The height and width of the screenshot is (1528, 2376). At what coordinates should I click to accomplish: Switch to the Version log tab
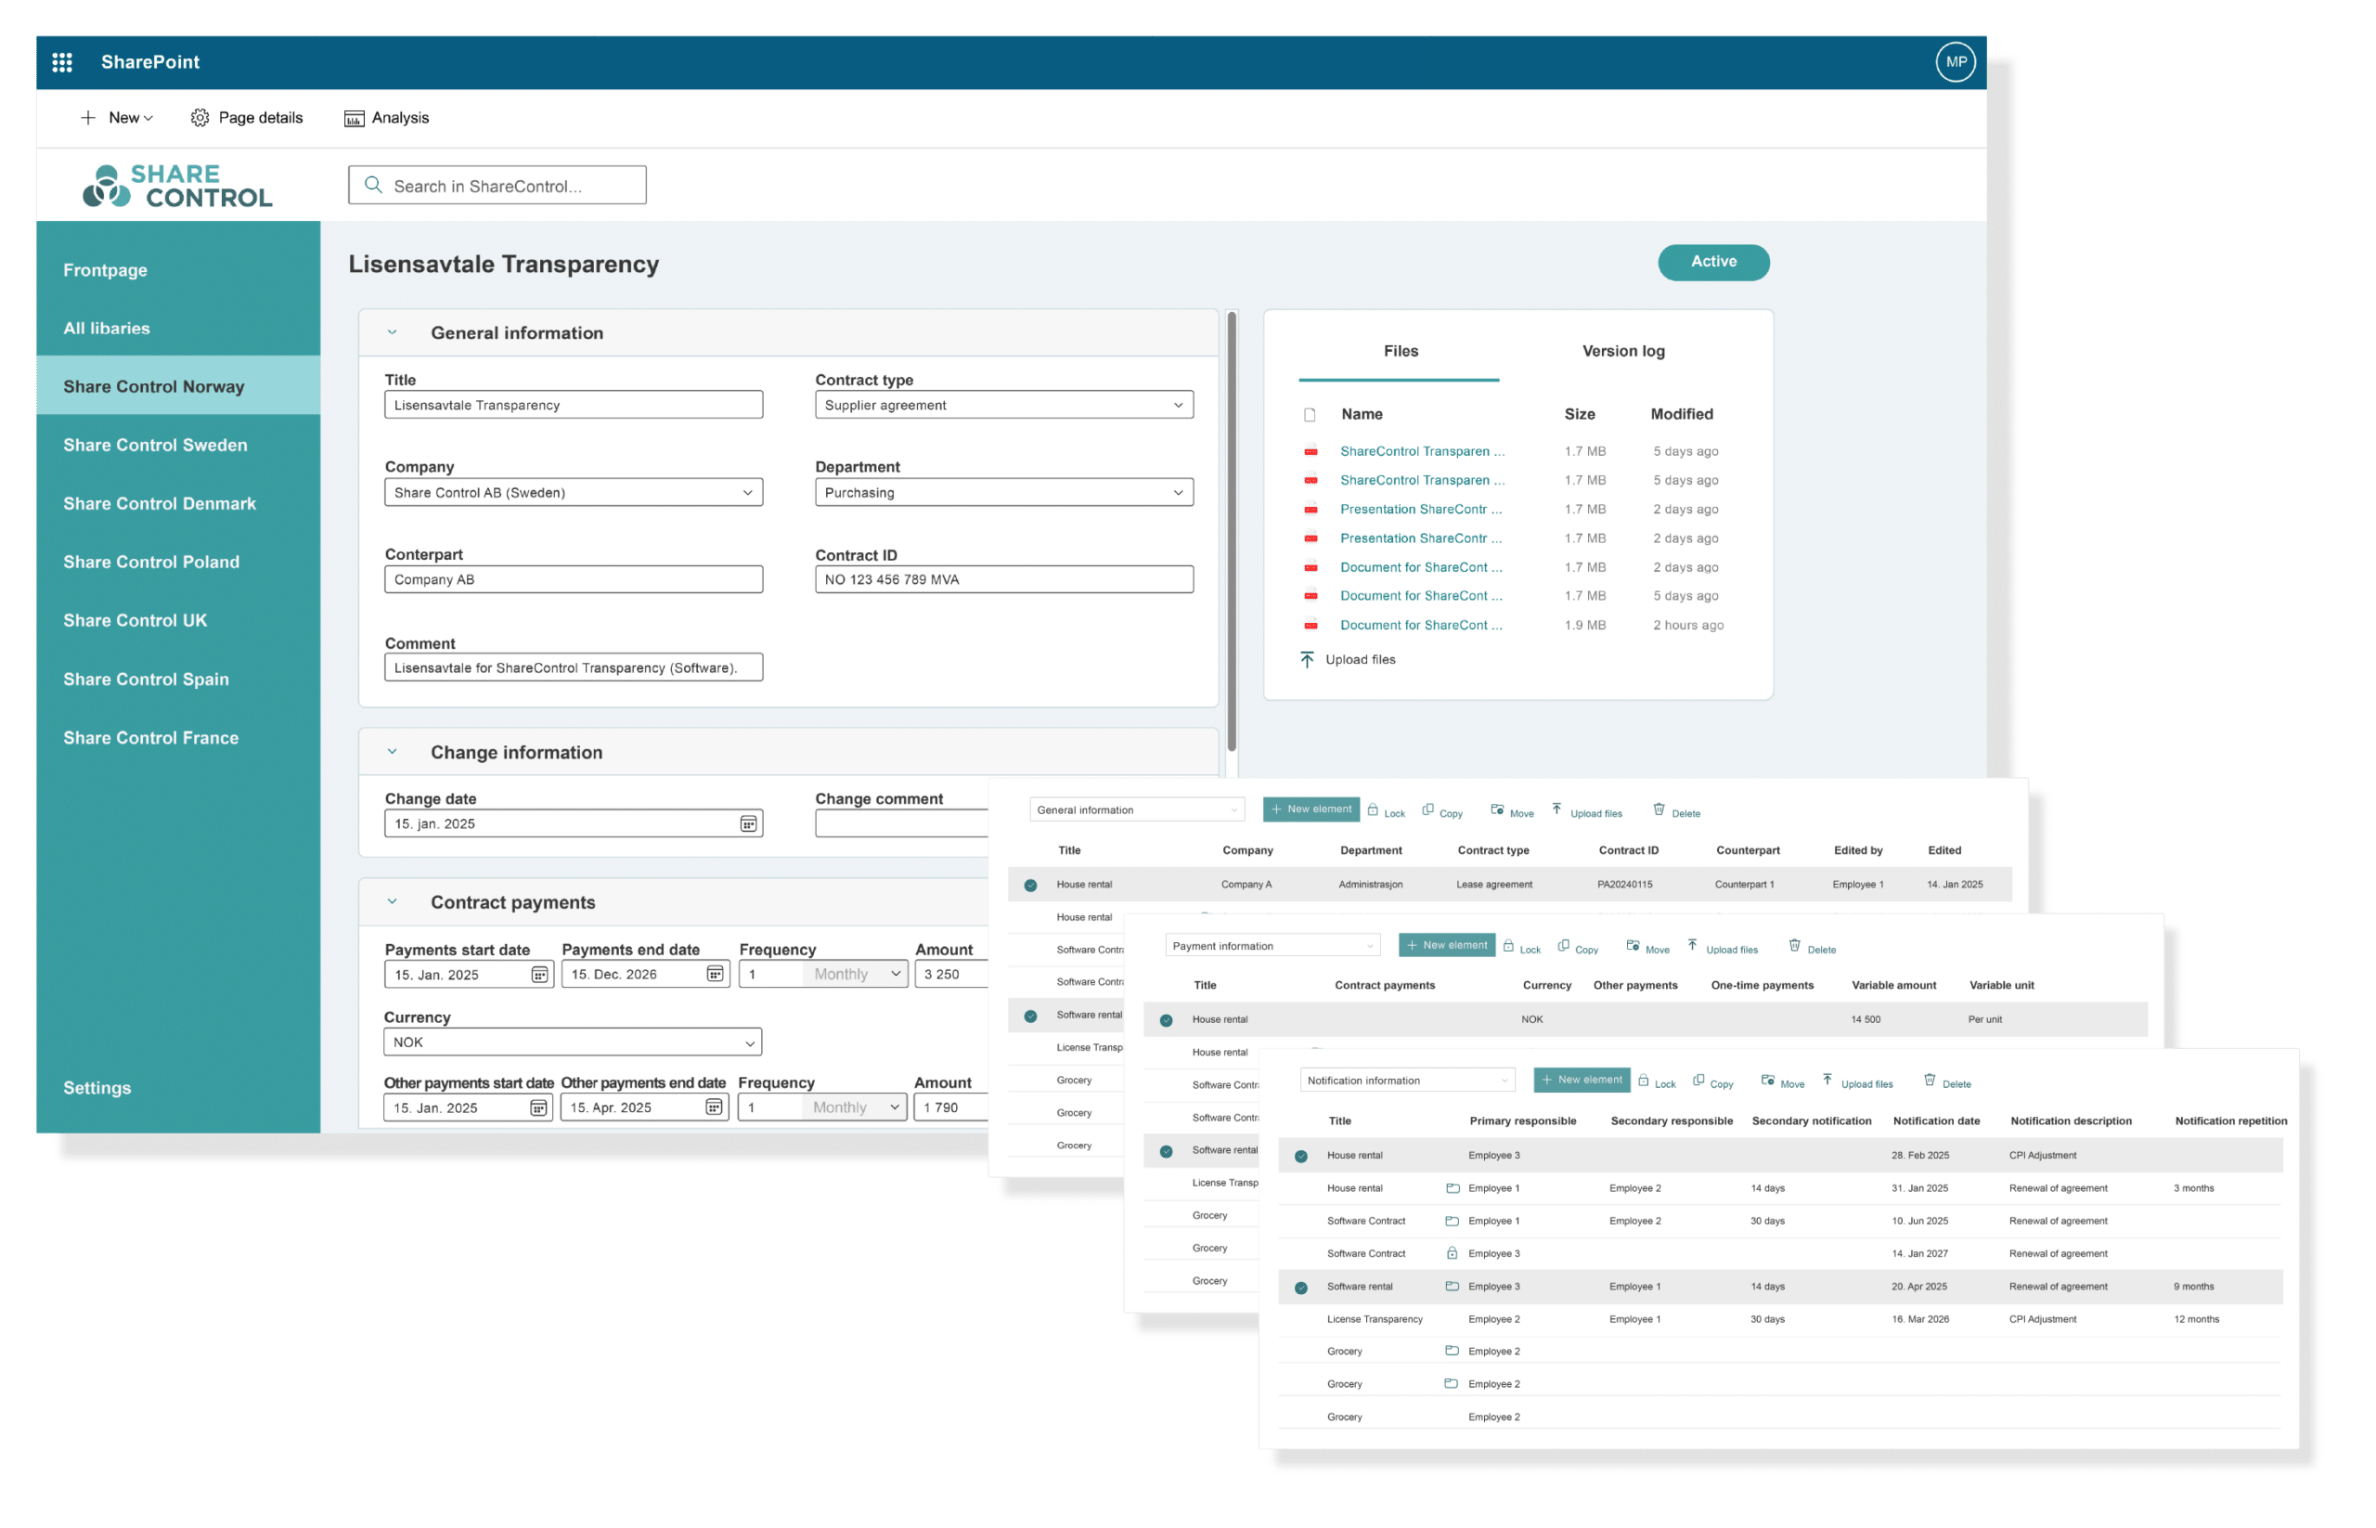tap(1623, 350)
